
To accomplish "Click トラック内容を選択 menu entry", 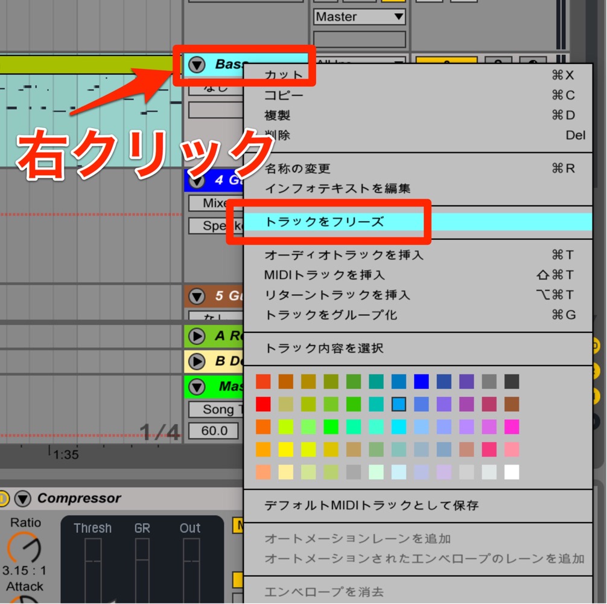I will click(418, 349).
